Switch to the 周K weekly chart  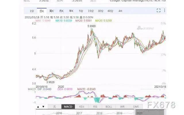pyautogui.click(x=51, y=11)
